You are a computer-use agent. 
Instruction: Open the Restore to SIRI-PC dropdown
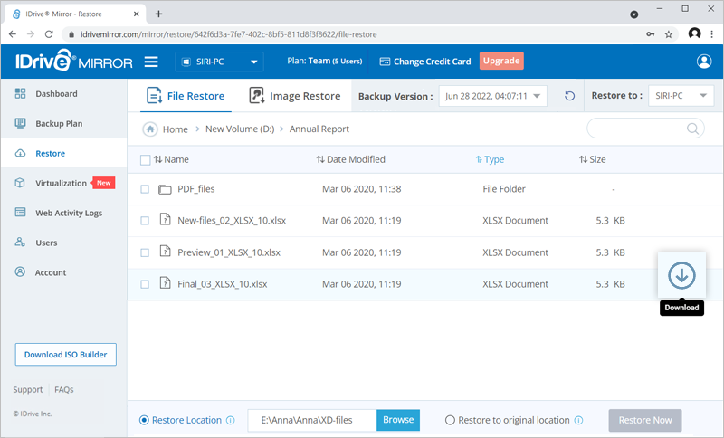[681, 96]
